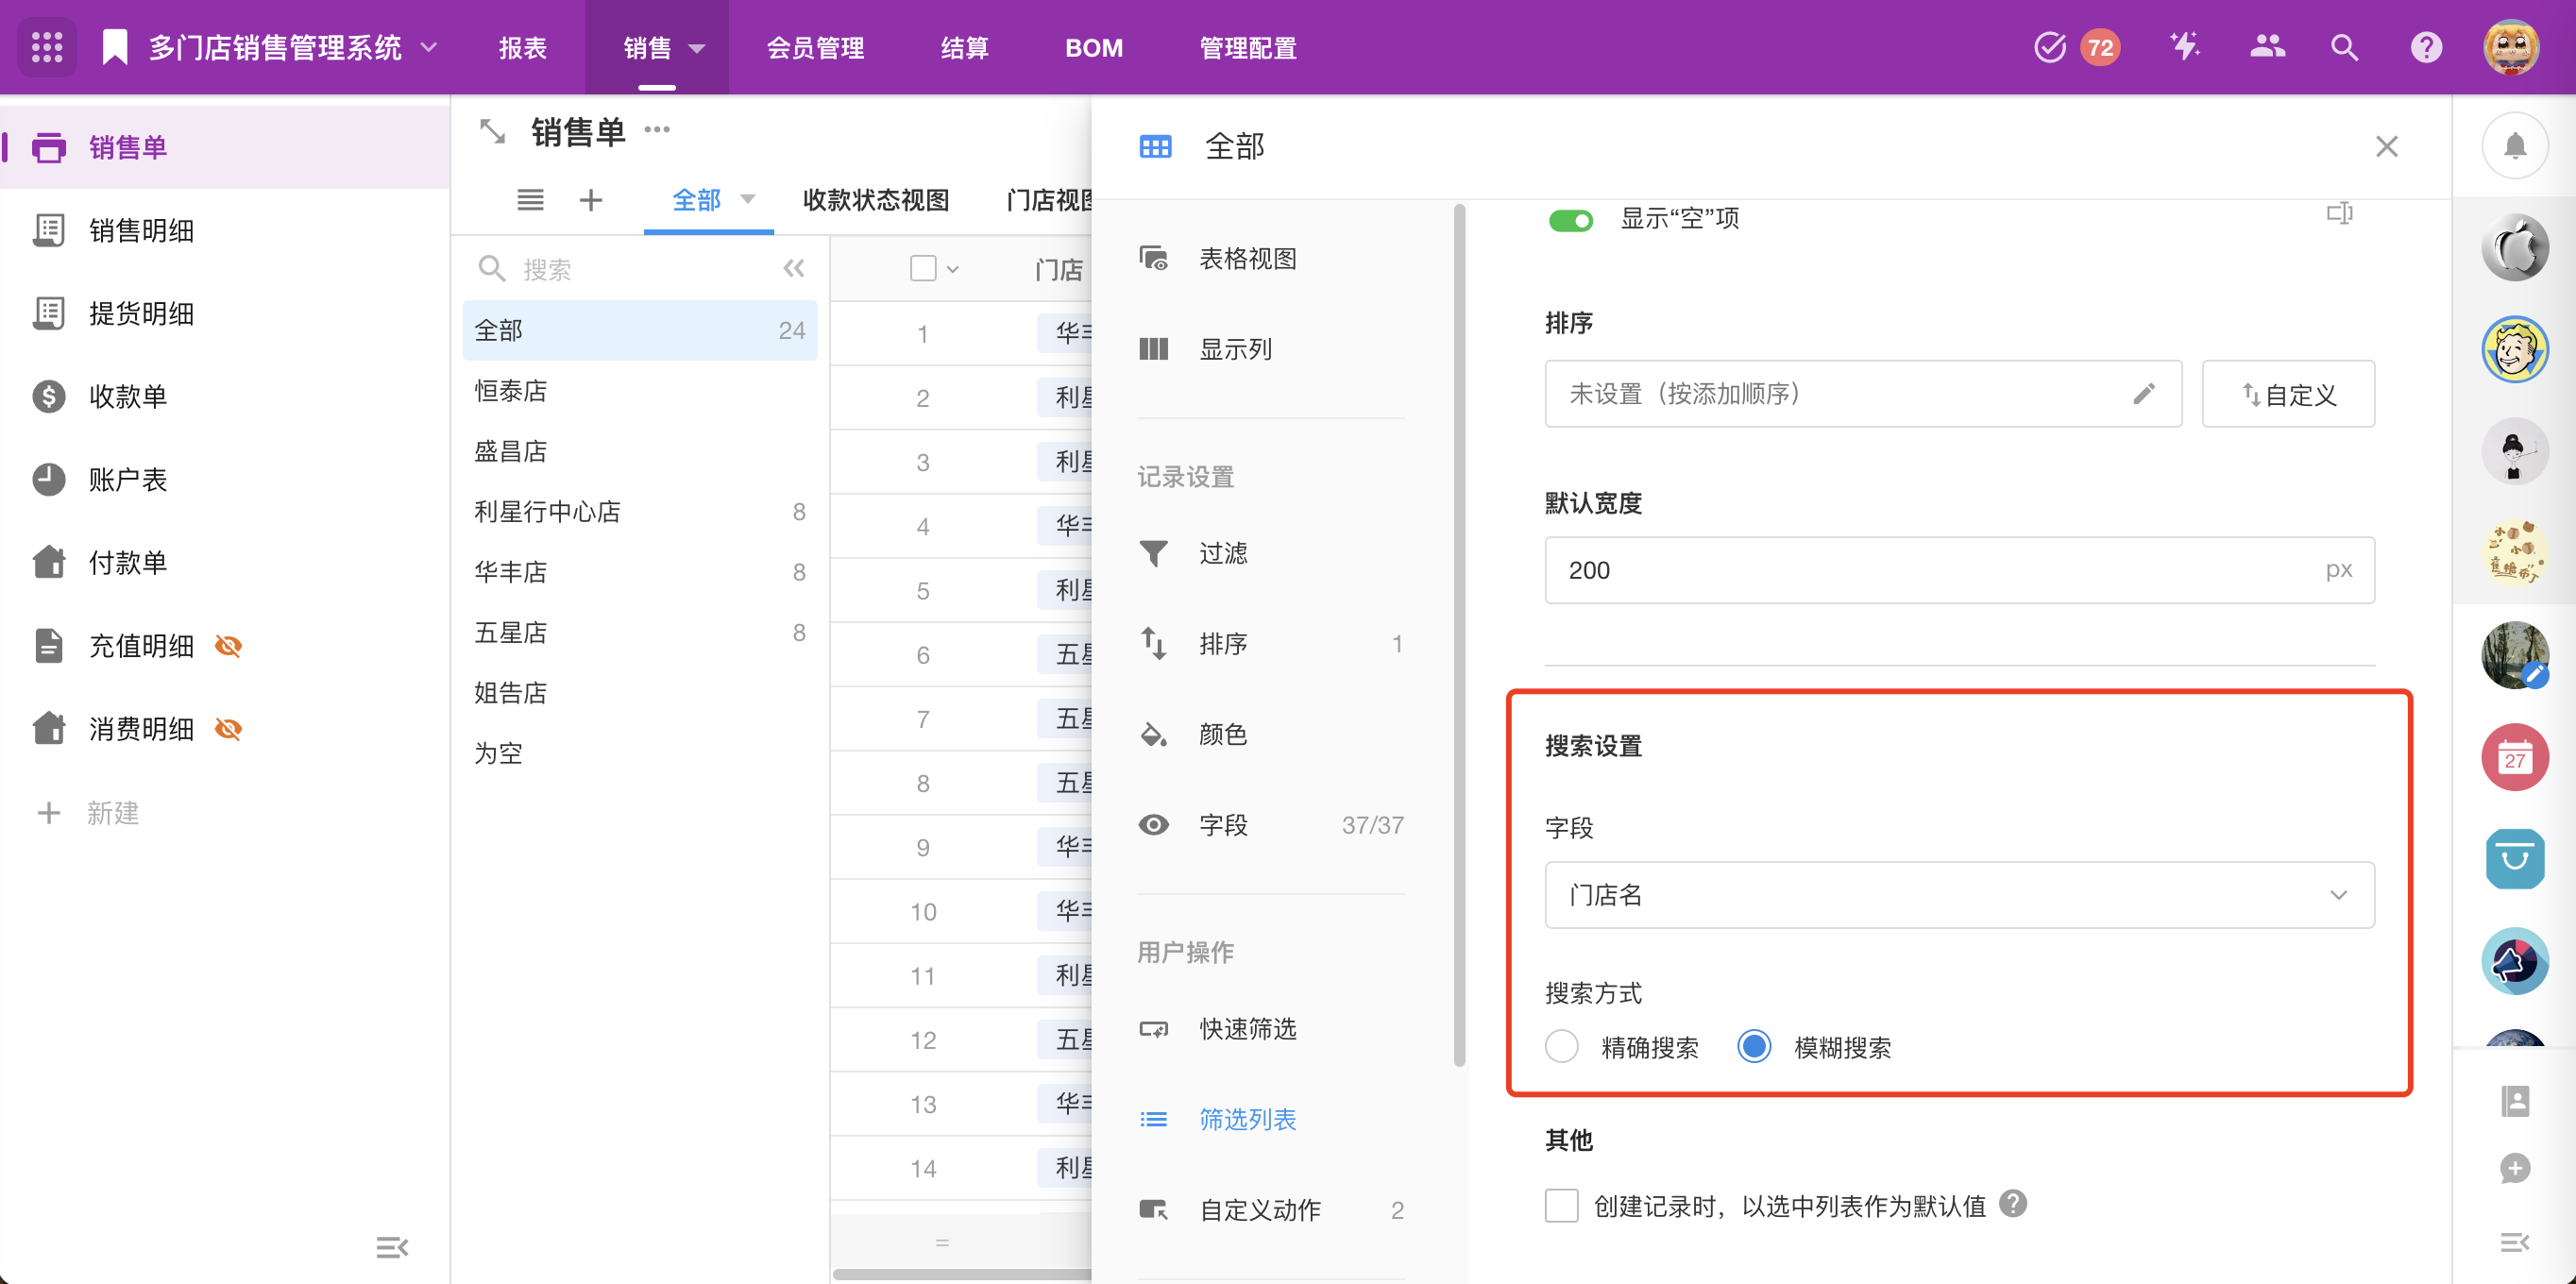The image size is (2576, 1284).
Task: Open 字段 visibility setting showing 37/37
Action: click(x=1271, y=825)
